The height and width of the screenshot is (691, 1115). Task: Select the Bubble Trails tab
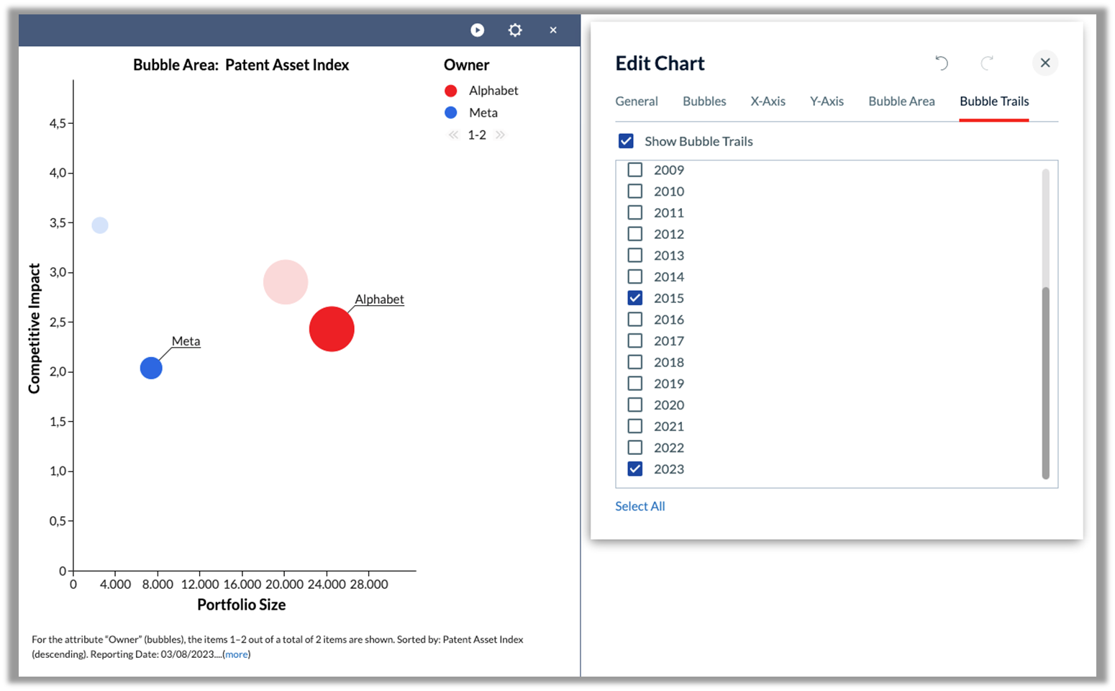(994, 101)
